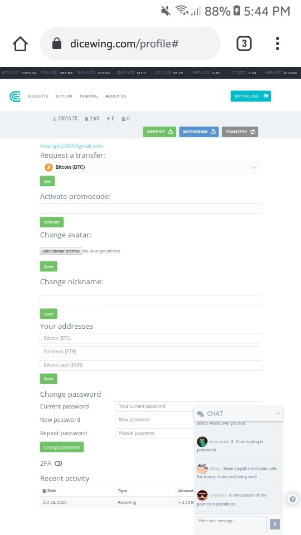Click the blue WITHDRAW button

coord(199,132)
